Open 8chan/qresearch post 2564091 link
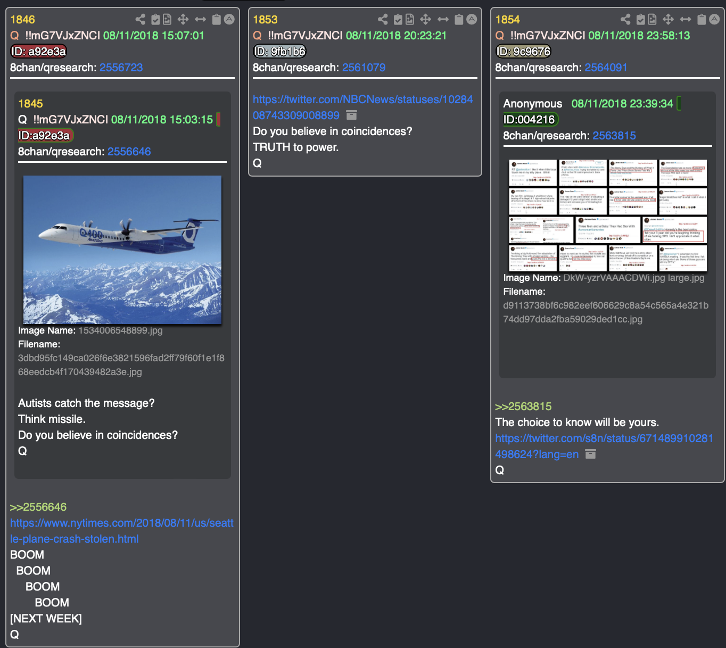This screenshot has width=726, height=648. (x=606, y=68)
